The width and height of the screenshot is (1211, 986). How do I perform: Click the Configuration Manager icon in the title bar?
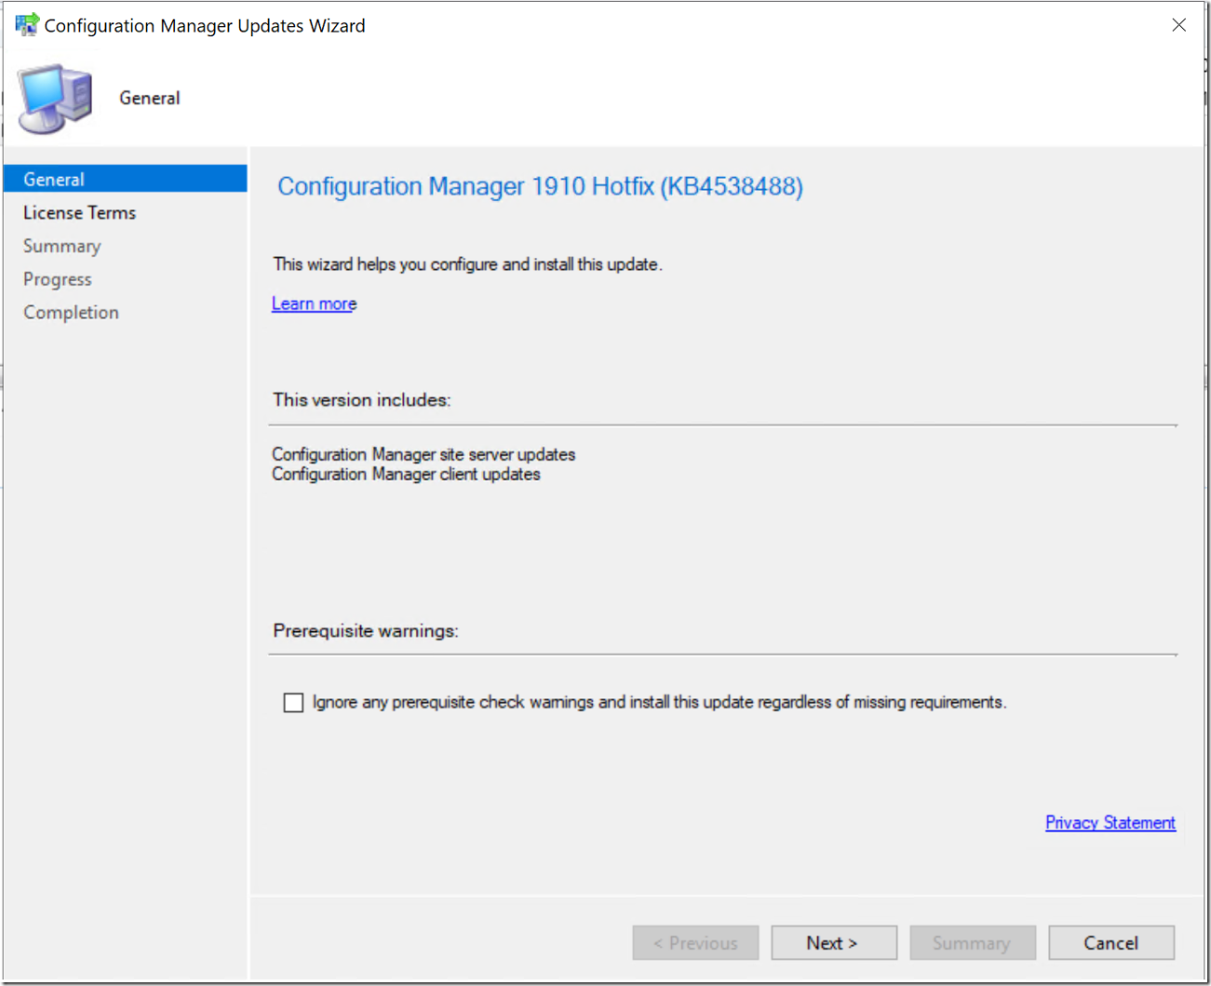[25, 24]
